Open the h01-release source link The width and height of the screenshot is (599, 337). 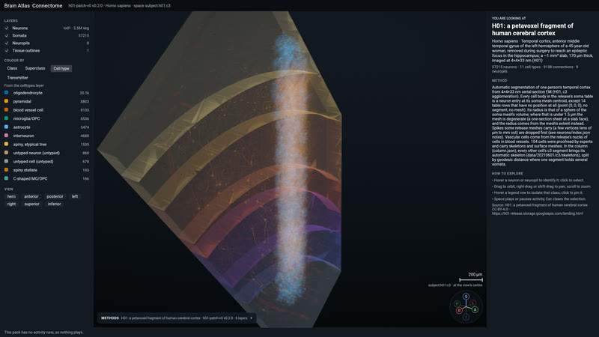(537, 213)
